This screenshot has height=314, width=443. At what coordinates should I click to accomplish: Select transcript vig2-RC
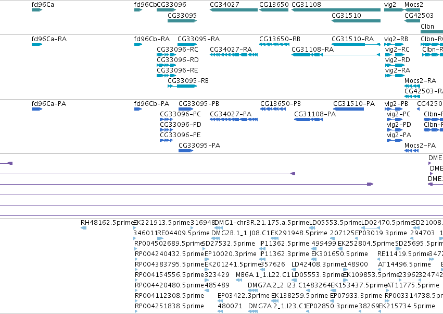tap(395, 55)
